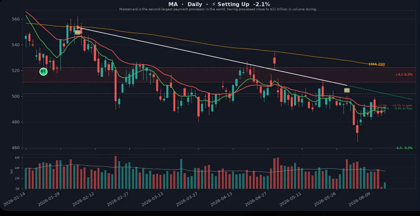Click the red +4.1-6.3% zone label
420x216 pixels.
tap(404, 74)
